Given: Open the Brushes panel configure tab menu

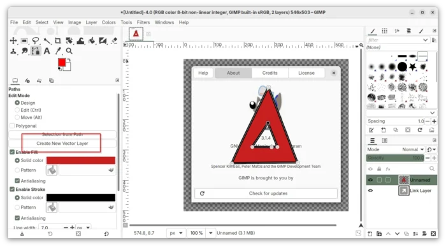Looking at the screenshot, I should 435,31.
